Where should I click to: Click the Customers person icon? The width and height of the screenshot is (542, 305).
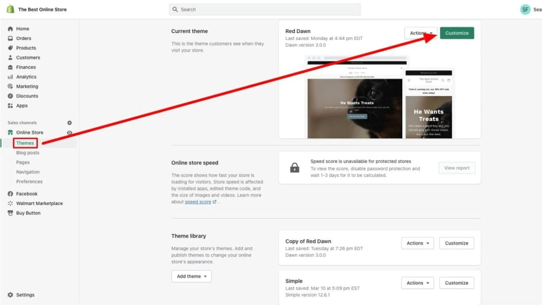(x=11, y=58)
